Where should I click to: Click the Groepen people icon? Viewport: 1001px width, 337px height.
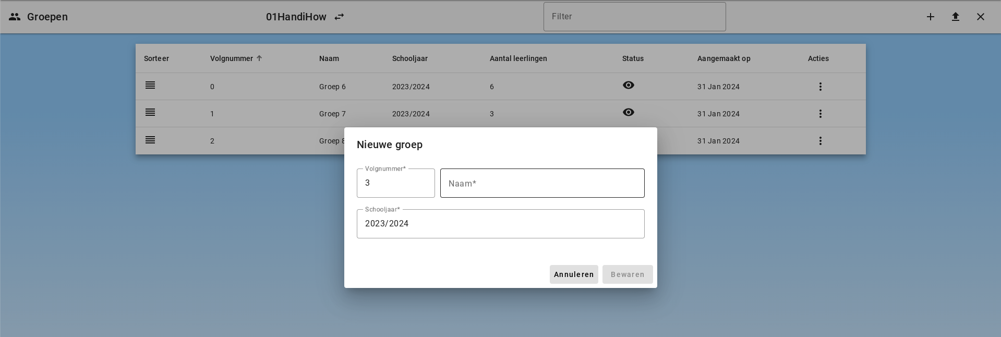[15, 17]
